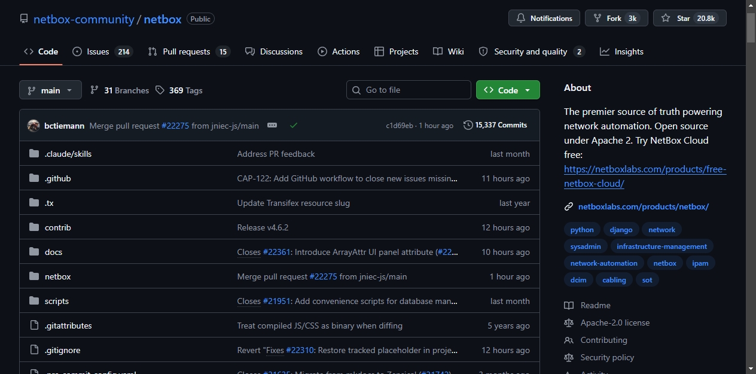
Task: Click the folder icon for scripts
Action: (x=33, y=301)
